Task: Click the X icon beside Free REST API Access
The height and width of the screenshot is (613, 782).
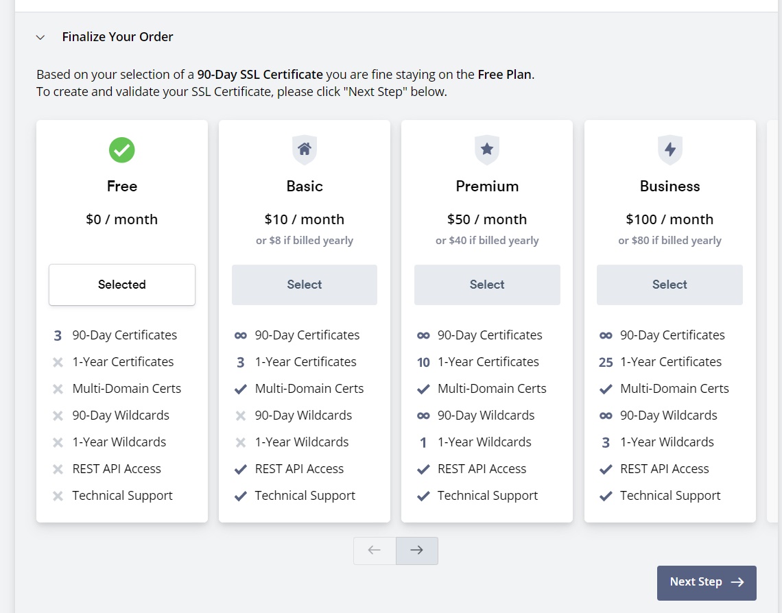Action: pyautogui.click(x=58, y=469)
